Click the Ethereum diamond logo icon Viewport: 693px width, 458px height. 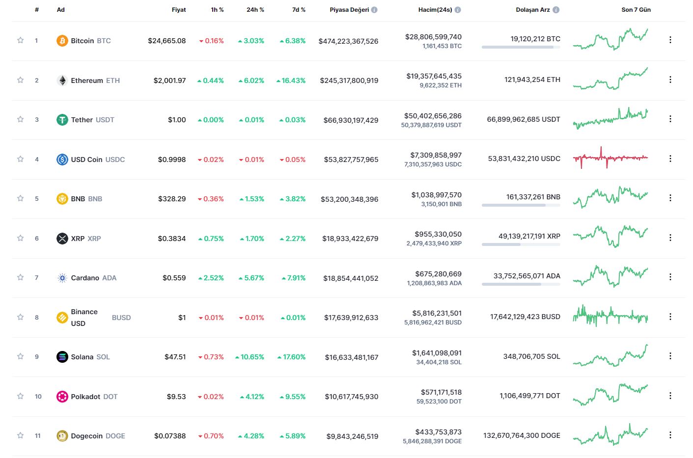tap(62, 81)
